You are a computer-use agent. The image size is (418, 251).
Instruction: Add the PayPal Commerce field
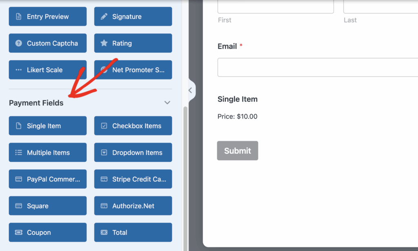click(x=48, y=179)
